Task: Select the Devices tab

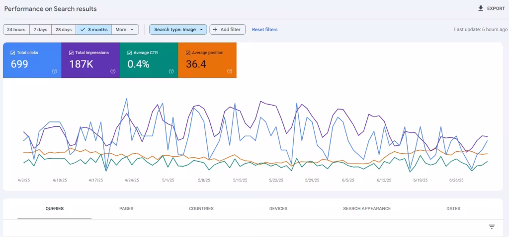Action: 278,209
